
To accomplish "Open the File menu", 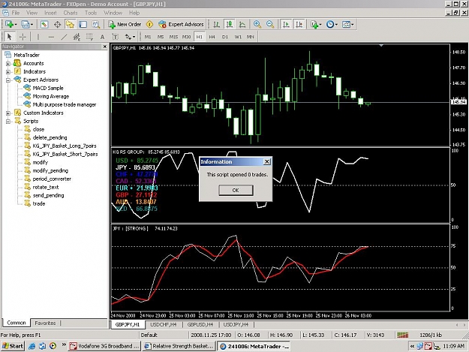I will tap(16, 13).
